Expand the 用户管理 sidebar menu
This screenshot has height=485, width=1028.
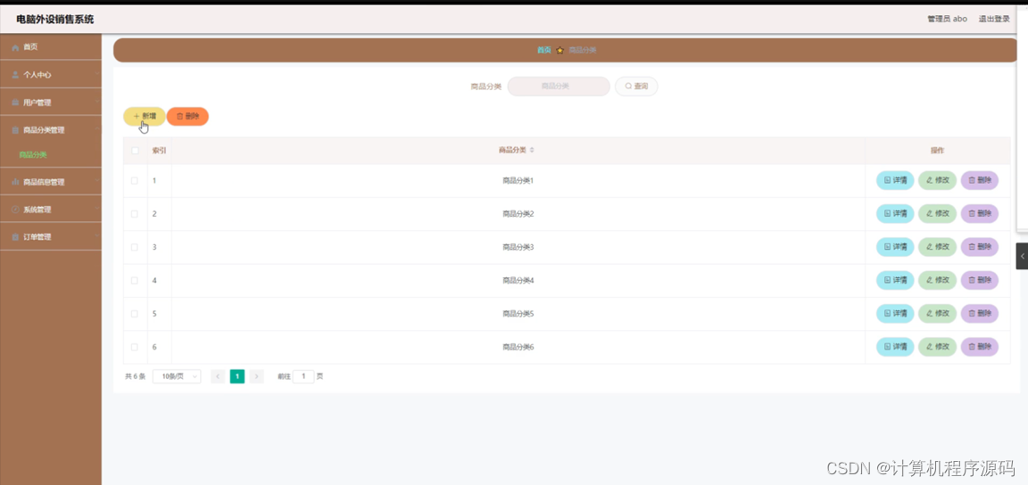pos(51,103)
